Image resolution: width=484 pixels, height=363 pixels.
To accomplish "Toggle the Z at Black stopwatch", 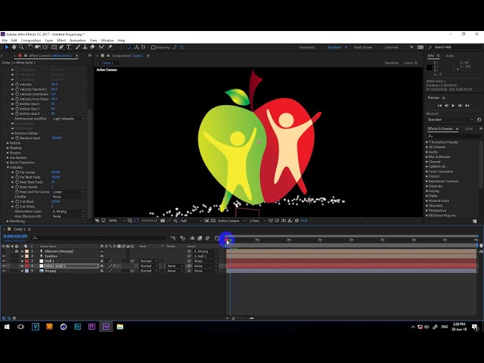I will (x=17, y=202).
